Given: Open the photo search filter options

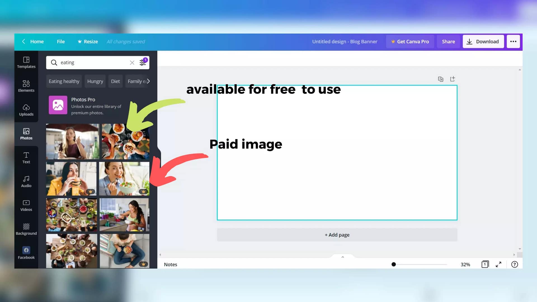Looking at the screenshot, I should pos(143,62).
